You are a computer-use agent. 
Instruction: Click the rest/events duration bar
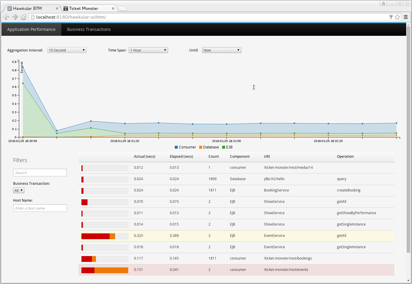pyautogui.click(x=105, y=270)
